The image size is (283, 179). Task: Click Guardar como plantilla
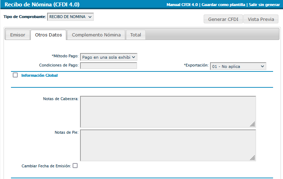(223, 5)
